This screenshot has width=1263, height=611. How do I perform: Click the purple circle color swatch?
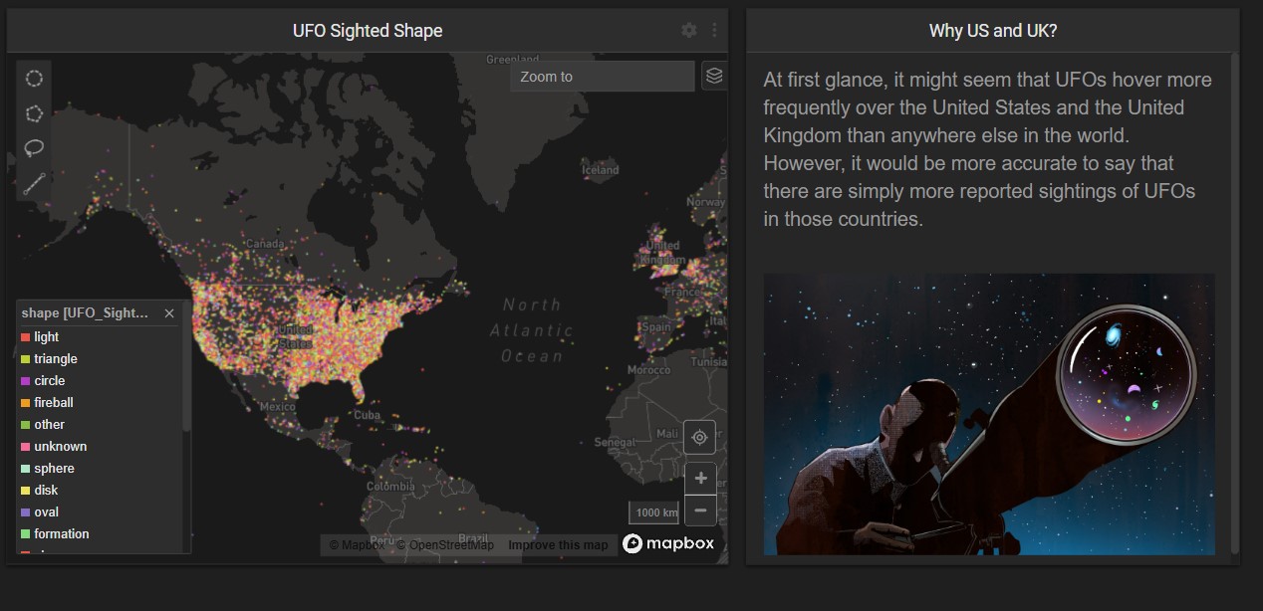tap(25, 381)
